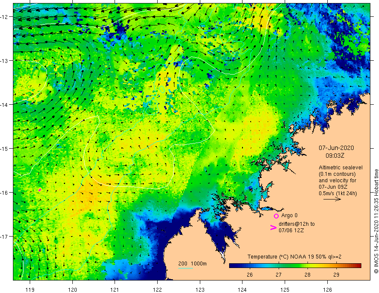This screenshot has width=379, height=293.
Task: Click the '0.5m/s (1kt 24h)' text
Action: pyautogui.click(x=338, y=193)
